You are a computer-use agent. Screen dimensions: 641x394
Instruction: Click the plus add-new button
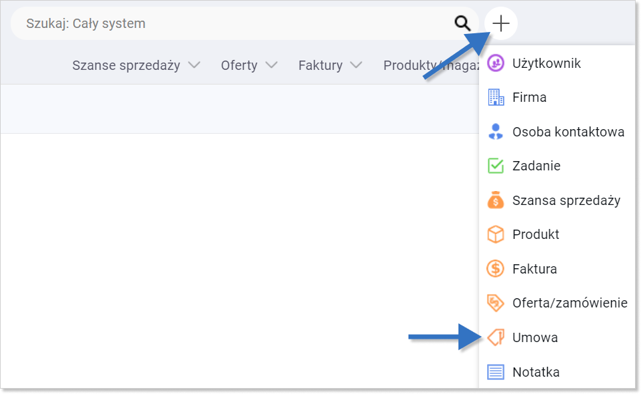point(501,23)
